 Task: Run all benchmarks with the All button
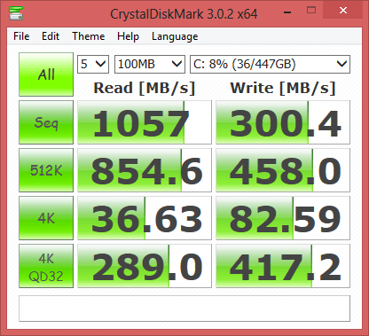click(46, 74)
